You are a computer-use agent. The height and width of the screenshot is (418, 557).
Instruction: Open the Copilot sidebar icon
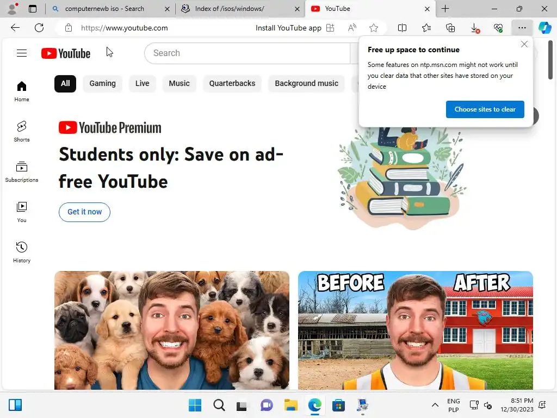tap(545, 28)
